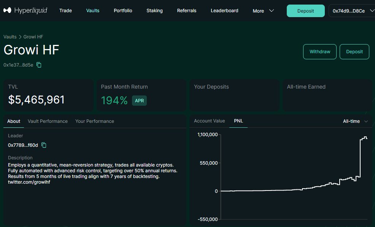The height and width of the screenshot is (227, 375).
Task: Open the Portfolio page
Action: pos(123,11)
